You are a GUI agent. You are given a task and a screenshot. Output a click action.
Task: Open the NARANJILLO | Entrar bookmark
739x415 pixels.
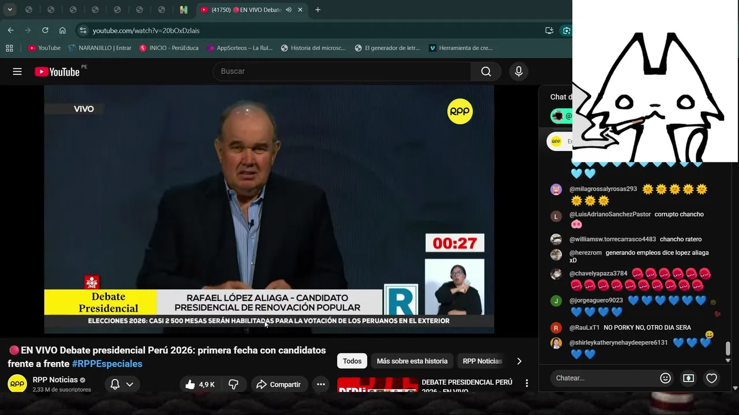(x=100, y=48)
